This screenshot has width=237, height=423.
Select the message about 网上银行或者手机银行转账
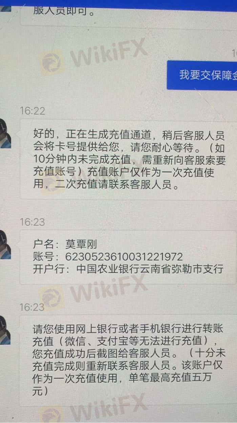(x=129, y=361)
